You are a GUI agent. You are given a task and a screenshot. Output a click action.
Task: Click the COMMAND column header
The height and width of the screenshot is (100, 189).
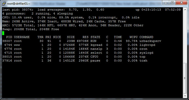(146, 37)
